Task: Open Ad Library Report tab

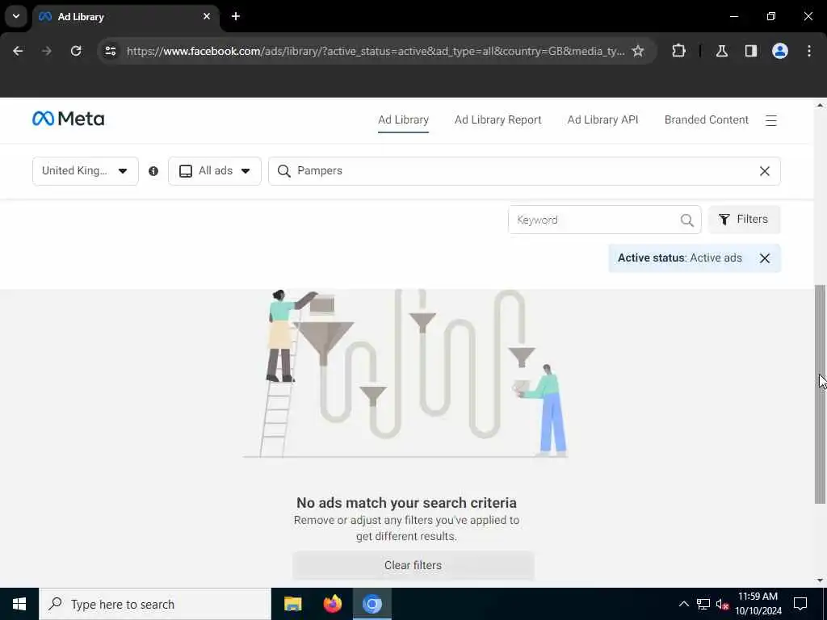Action: click(x=497, y=119)
